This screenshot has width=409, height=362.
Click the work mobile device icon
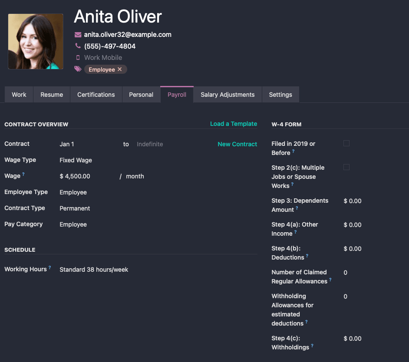(78, 58)
